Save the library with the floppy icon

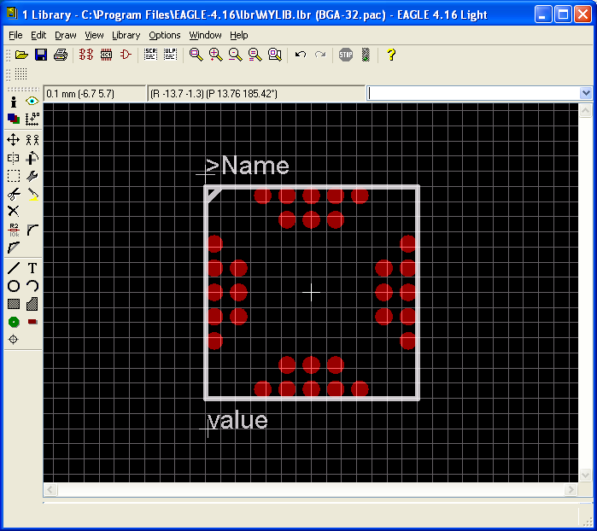click(41, 55)
